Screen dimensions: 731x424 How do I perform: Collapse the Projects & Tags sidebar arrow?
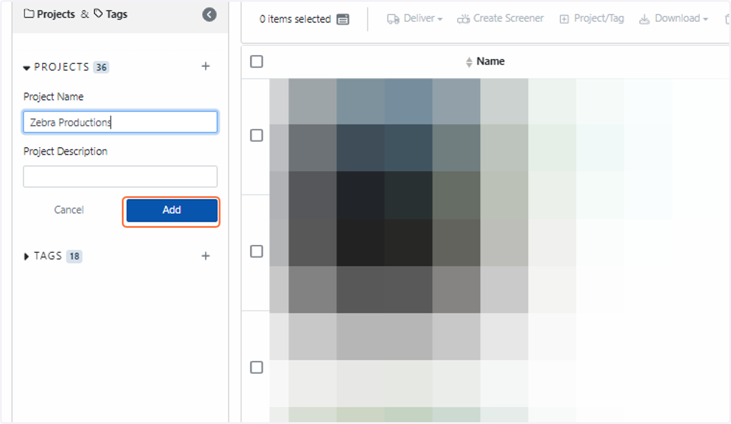pyautogui.click(x=210, y=15)
